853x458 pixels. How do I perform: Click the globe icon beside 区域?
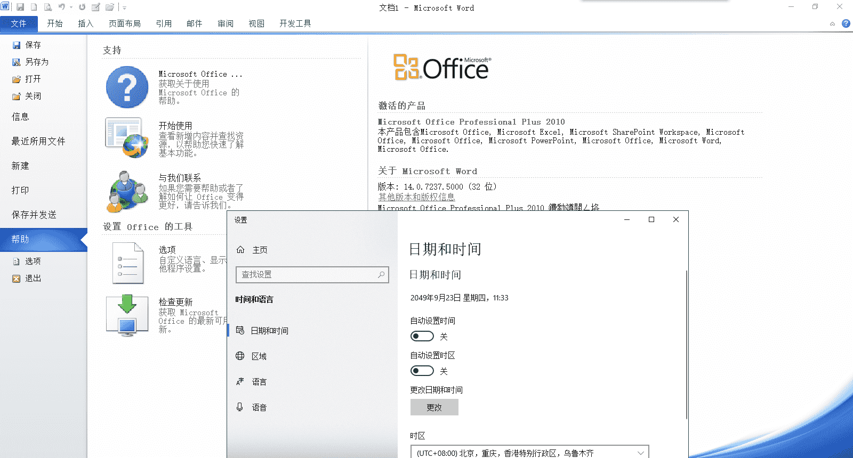tap(240, 356)
